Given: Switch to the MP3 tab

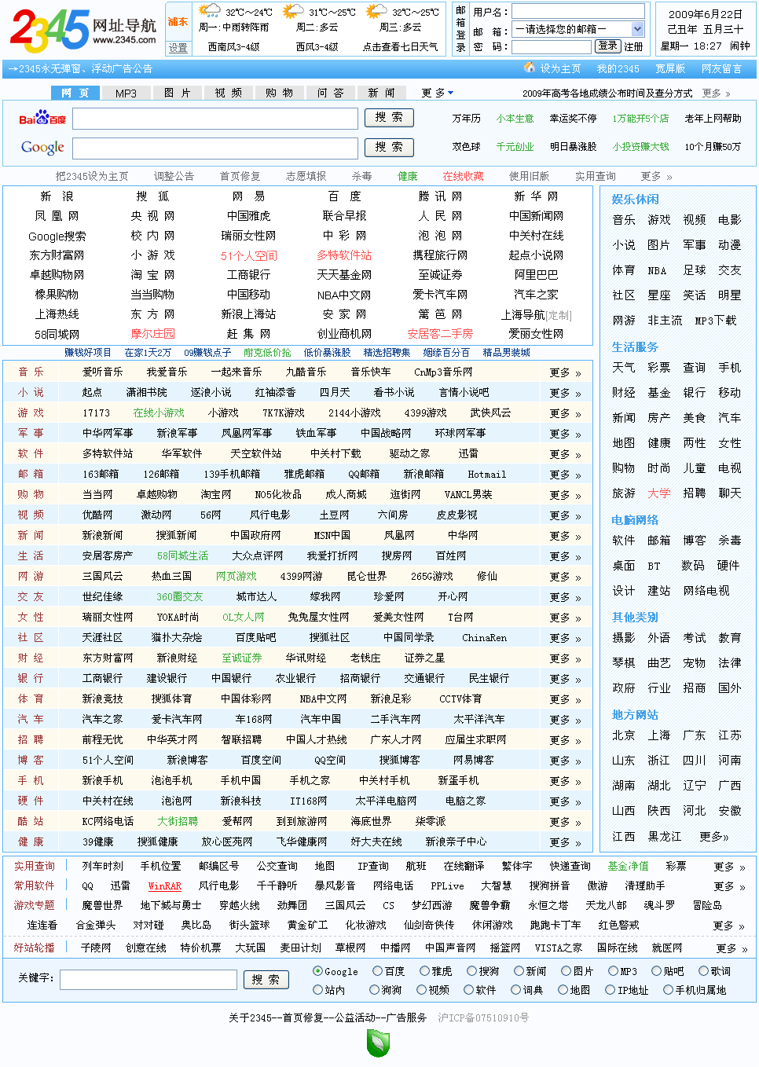Looking at the screenshot, I should click(x=125, y=92).
